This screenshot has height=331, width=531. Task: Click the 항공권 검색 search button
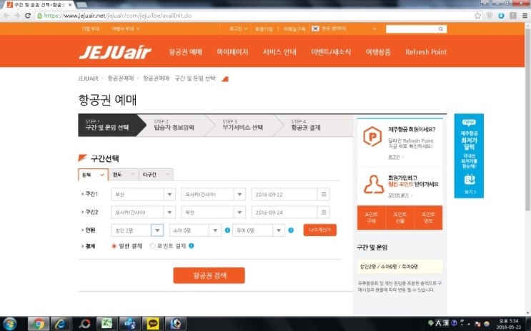pos(209,275)
